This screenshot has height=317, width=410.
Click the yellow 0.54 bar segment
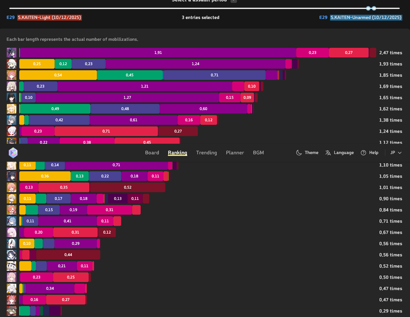58,75
